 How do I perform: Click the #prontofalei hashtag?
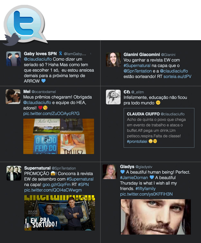coord(137,141)
